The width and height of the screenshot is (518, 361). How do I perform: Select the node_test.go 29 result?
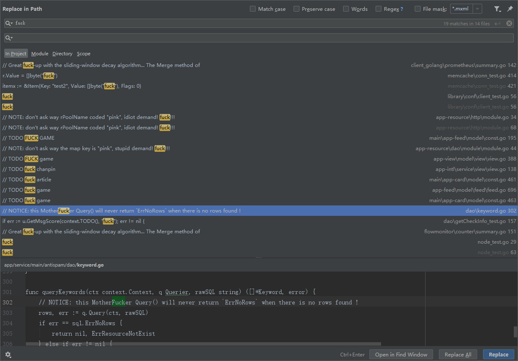259,242
